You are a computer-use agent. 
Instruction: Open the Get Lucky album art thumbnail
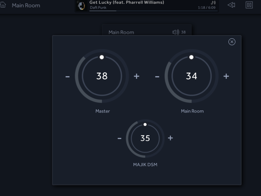point(82,6)
